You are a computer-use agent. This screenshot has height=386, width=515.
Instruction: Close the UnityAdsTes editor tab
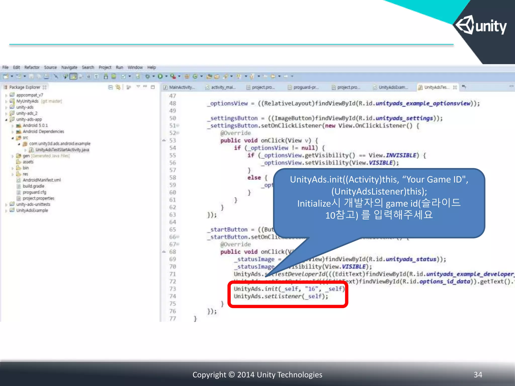[455, 87]
